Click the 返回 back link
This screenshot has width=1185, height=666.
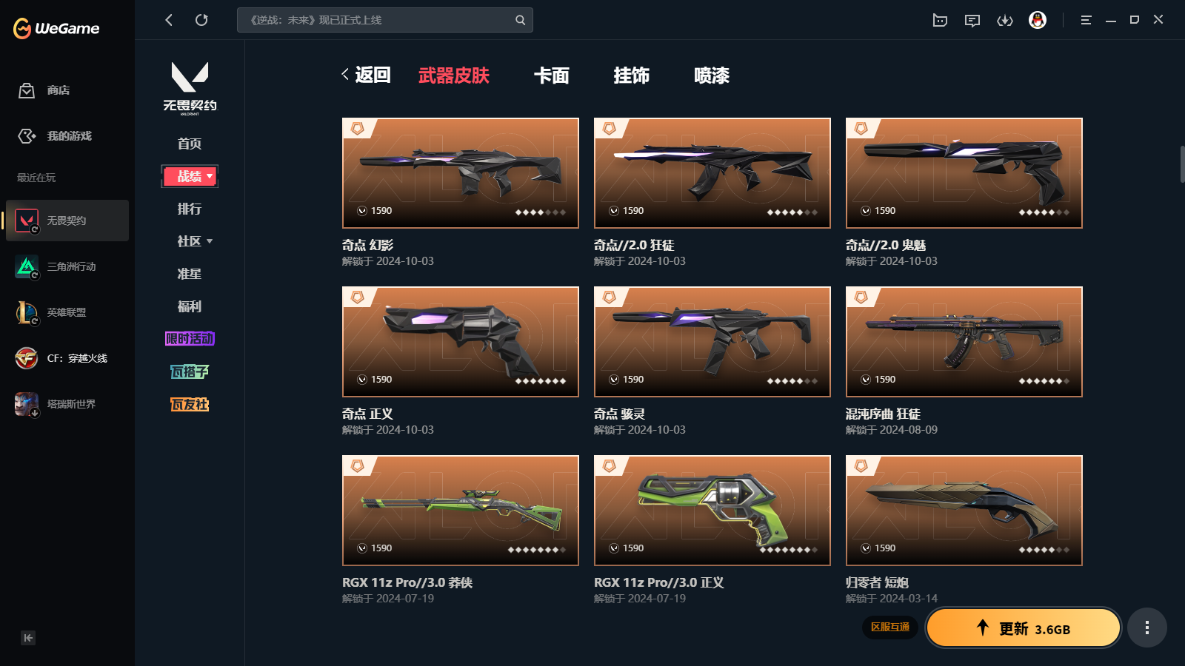pyautogui.click(x=366, y=75)
